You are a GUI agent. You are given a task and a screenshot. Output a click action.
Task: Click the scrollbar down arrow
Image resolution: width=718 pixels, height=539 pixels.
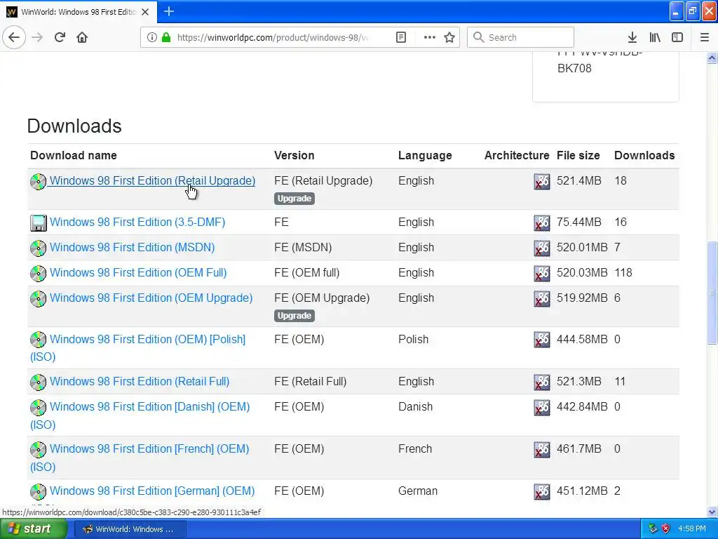pyautogui.click(x=712, y=512)
